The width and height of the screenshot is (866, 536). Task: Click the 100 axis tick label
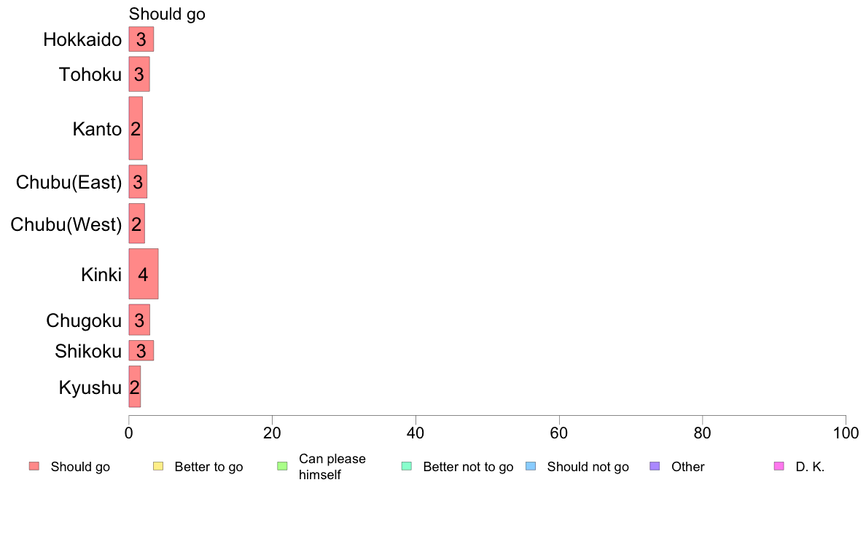tap(846, 433)
